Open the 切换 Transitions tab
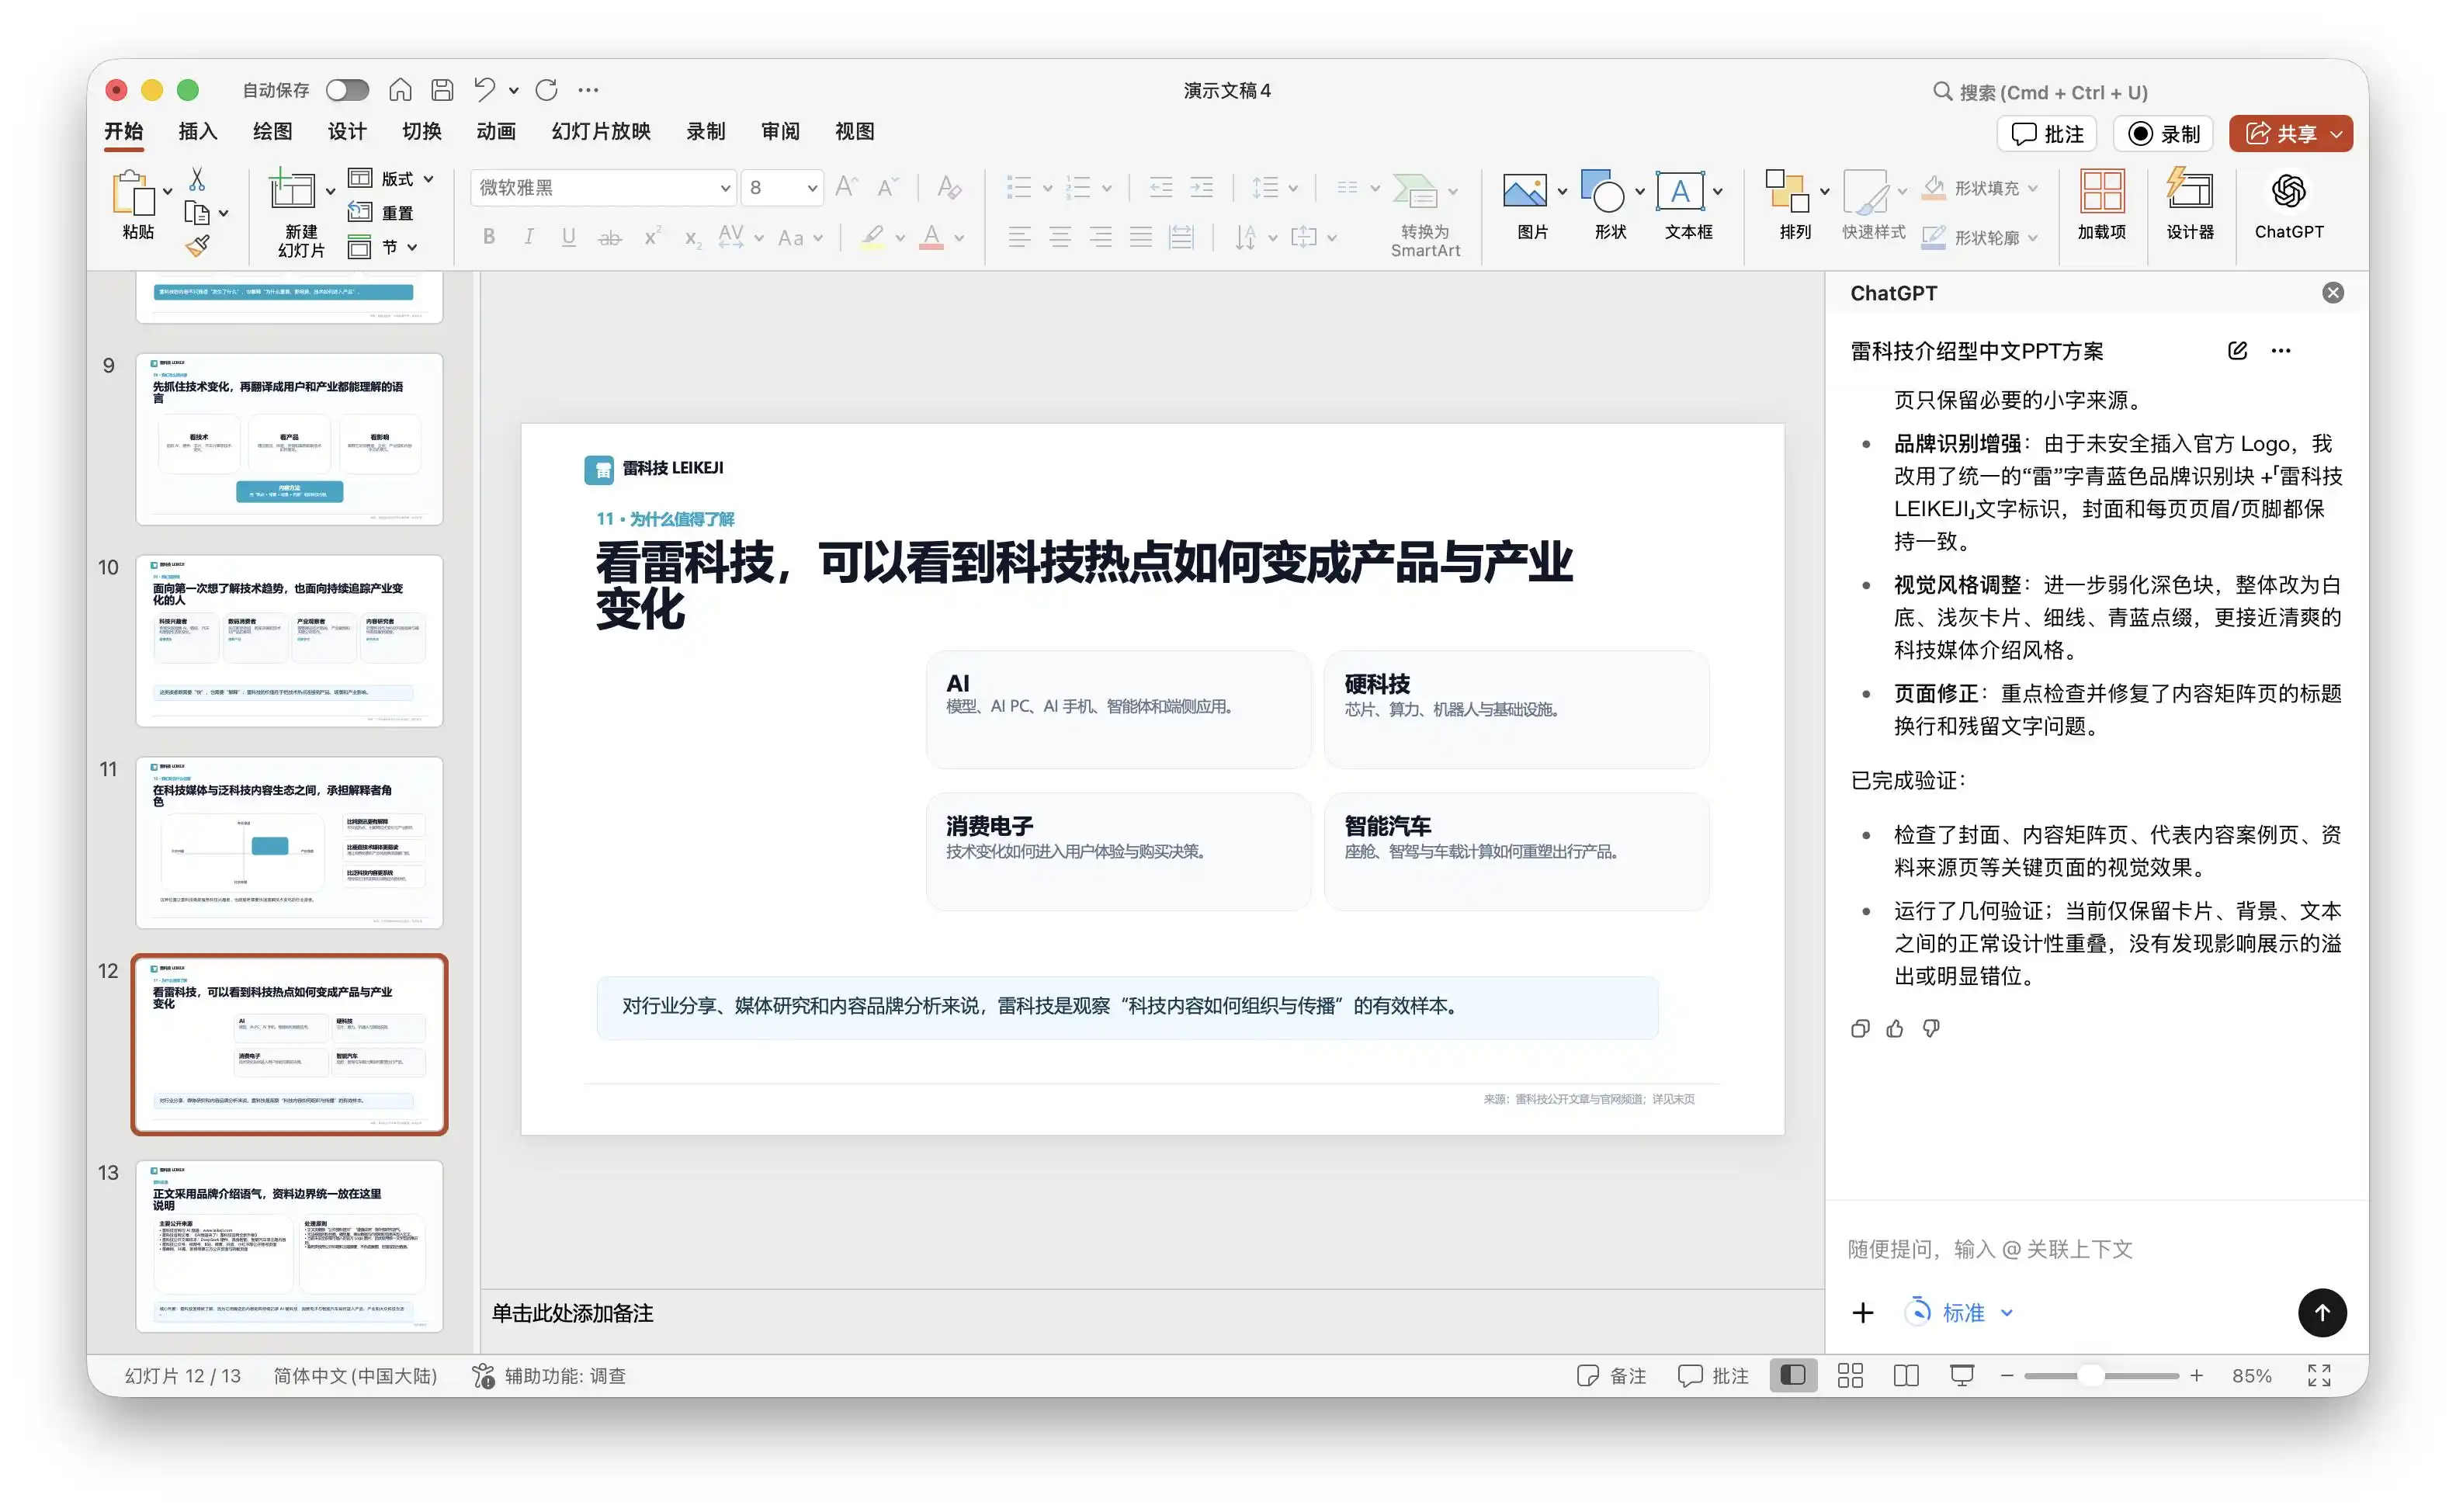 click(421, 131)
